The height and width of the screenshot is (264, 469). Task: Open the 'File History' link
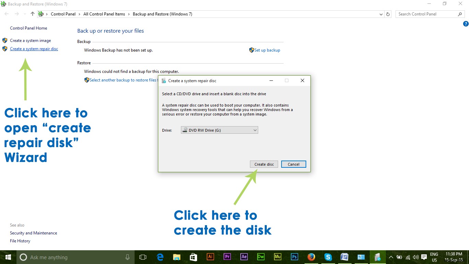[20, 241]
